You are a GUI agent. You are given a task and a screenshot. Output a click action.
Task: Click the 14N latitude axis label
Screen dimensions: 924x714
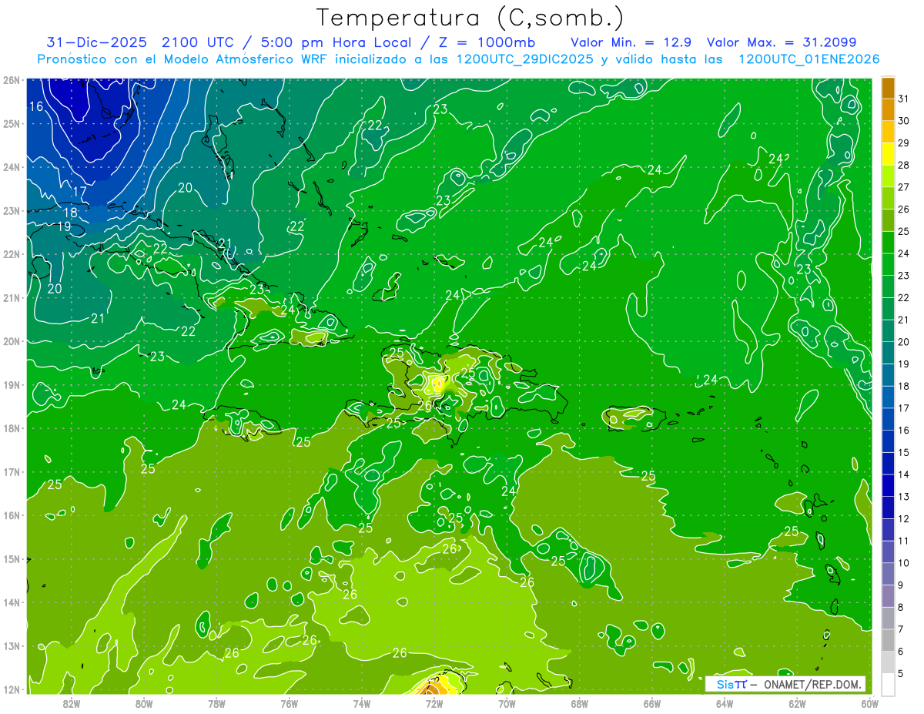(12, 602)
